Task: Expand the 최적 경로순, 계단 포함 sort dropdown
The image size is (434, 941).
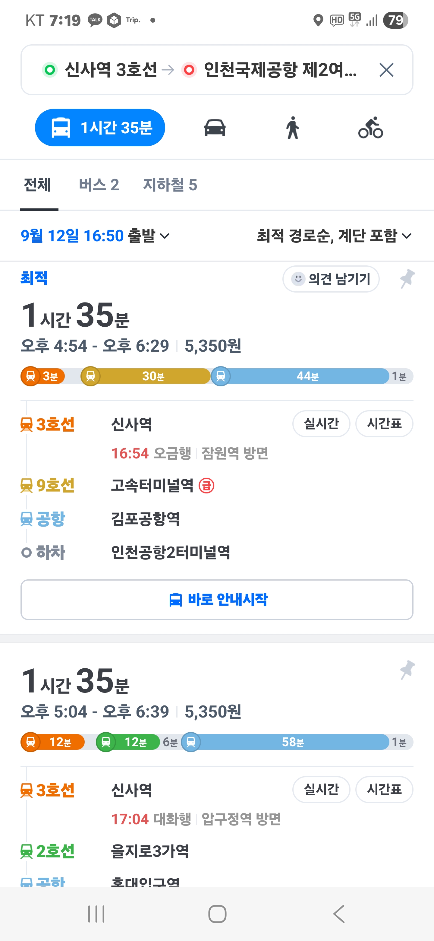Action: coord(334,236)
